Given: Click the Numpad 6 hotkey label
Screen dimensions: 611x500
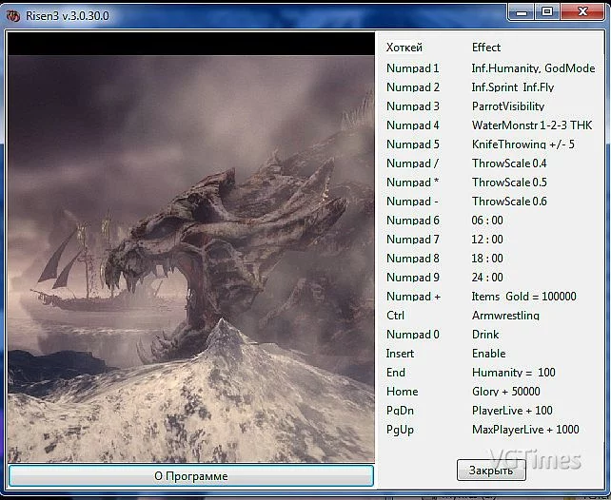Looking at the screenshot, I should (413, 221).
